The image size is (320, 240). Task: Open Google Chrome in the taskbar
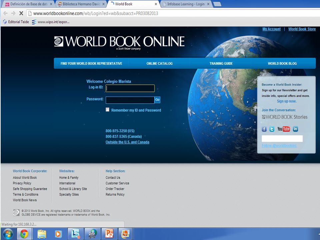click(24, 234)
